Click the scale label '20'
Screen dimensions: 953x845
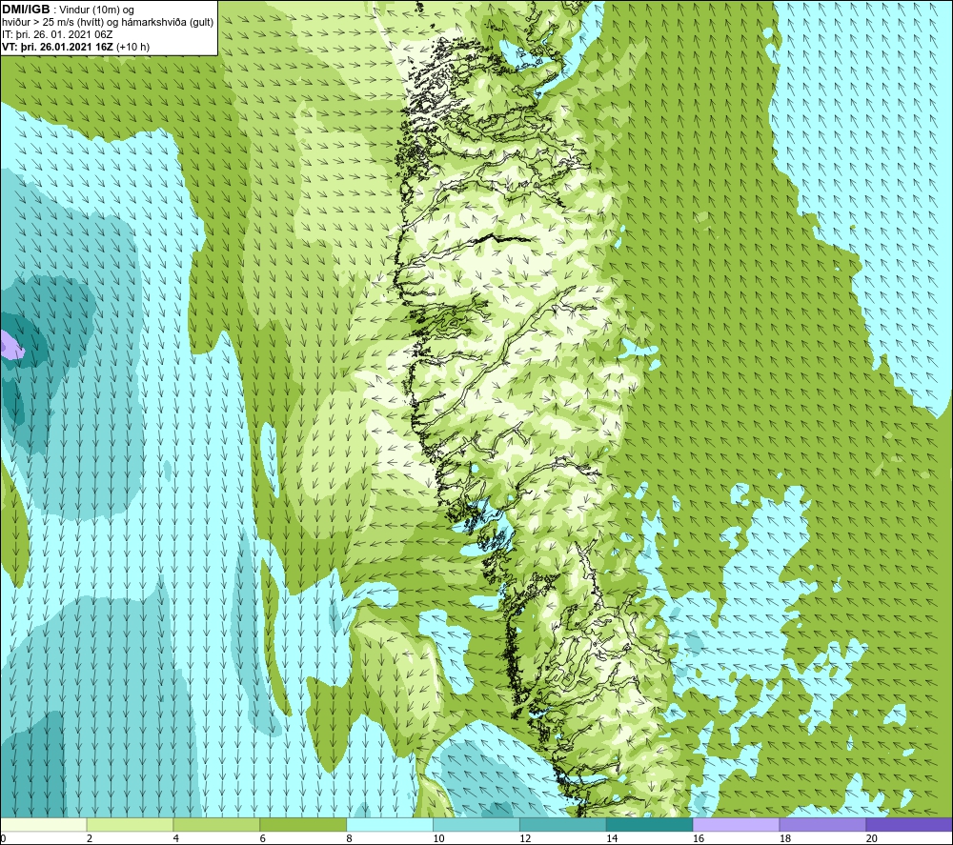[x=872, y=838]
